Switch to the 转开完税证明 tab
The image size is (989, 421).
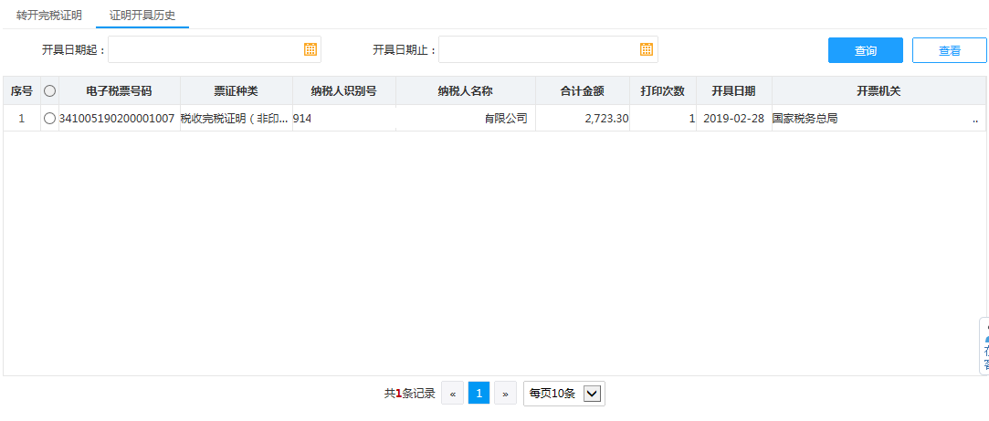48,16
